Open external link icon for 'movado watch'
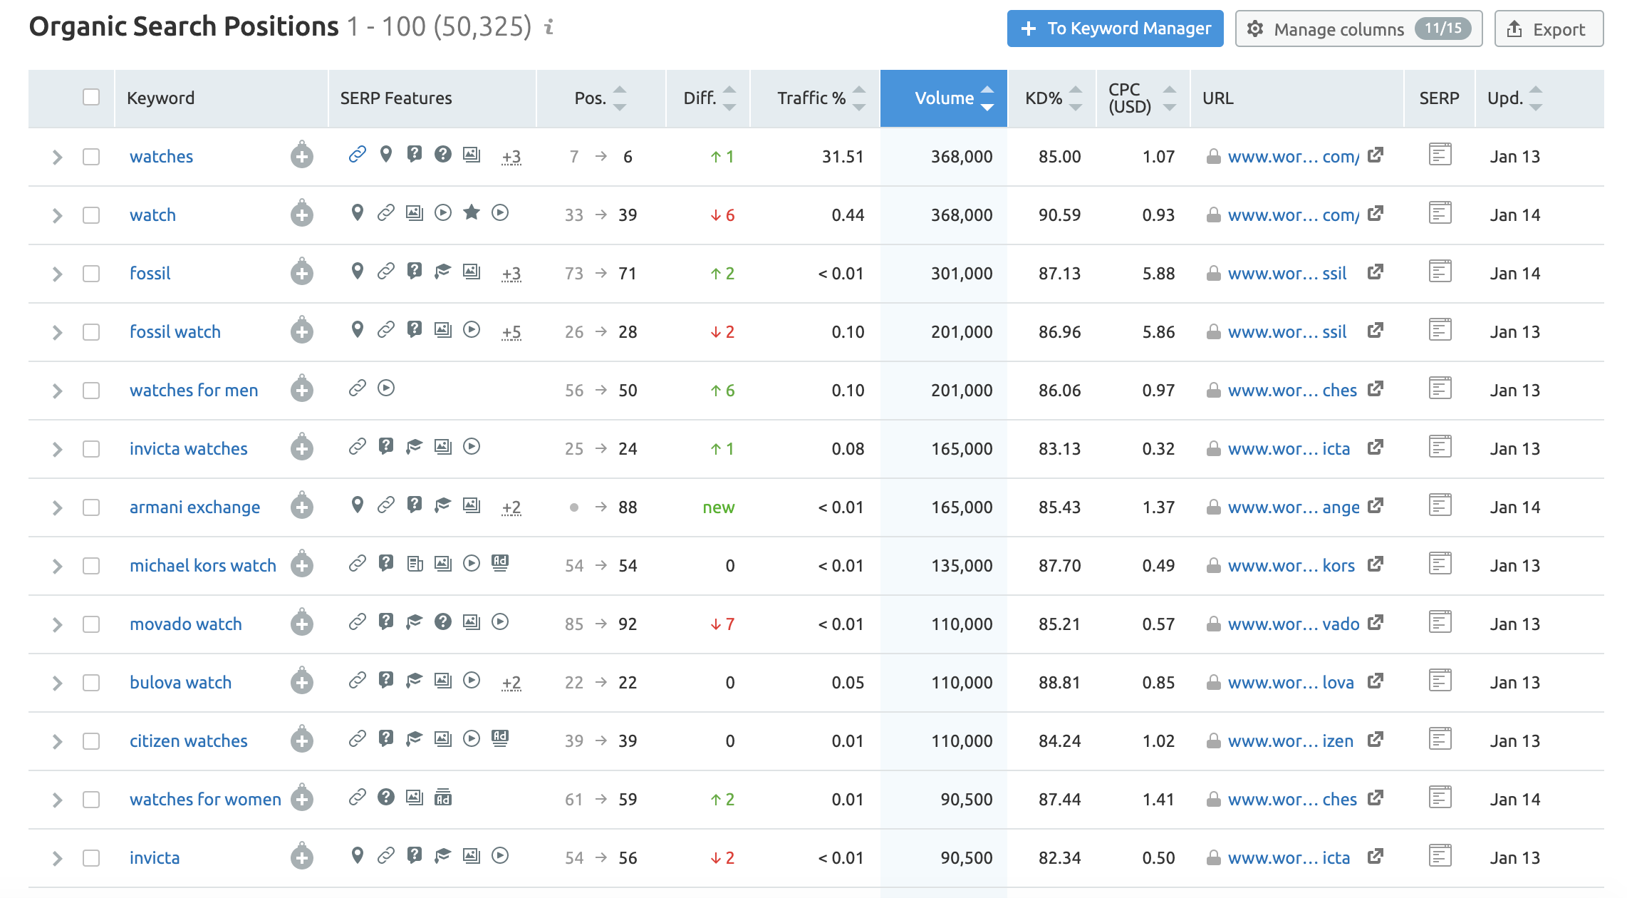The height and width of the screenshot is (898, 1627). point(1375,623)
